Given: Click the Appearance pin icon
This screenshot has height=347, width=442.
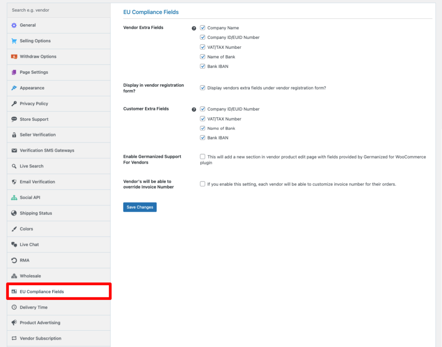Looking at the screenshot, I should tap(14, 88).
